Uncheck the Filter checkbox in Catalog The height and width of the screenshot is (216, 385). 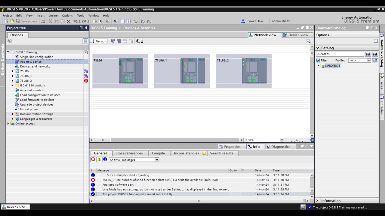coord(318,61)
